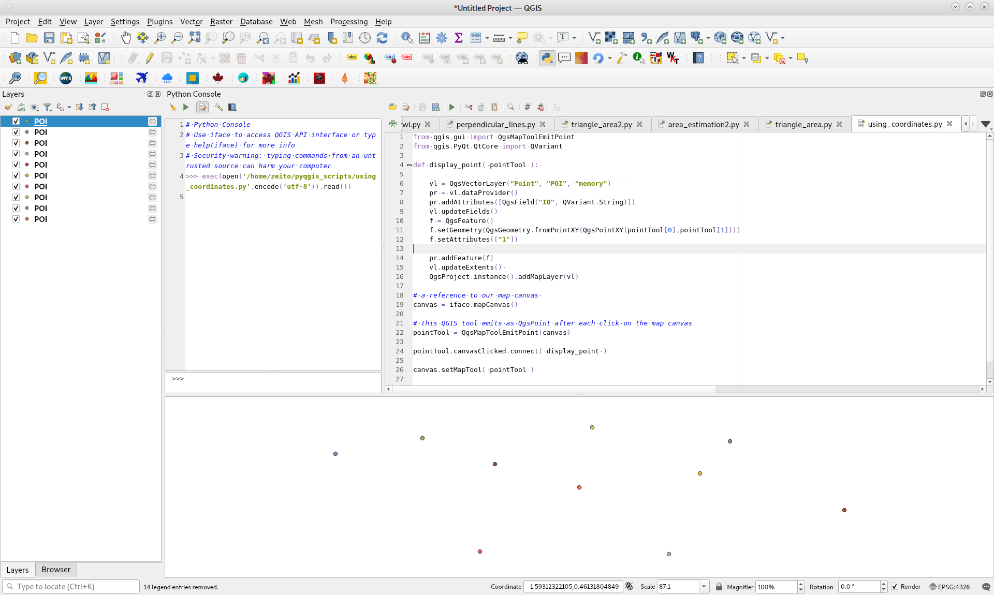994x595 pixels.
Task: Open the Text Annotation dropdown arrow
Action: click(x=574, y=38)
